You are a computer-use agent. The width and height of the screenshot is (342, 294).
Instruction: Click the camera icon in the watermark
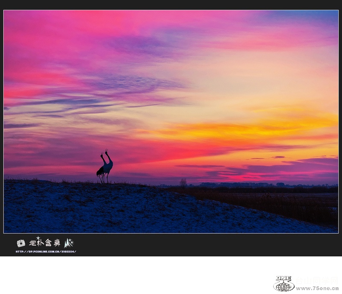[21, 243]
